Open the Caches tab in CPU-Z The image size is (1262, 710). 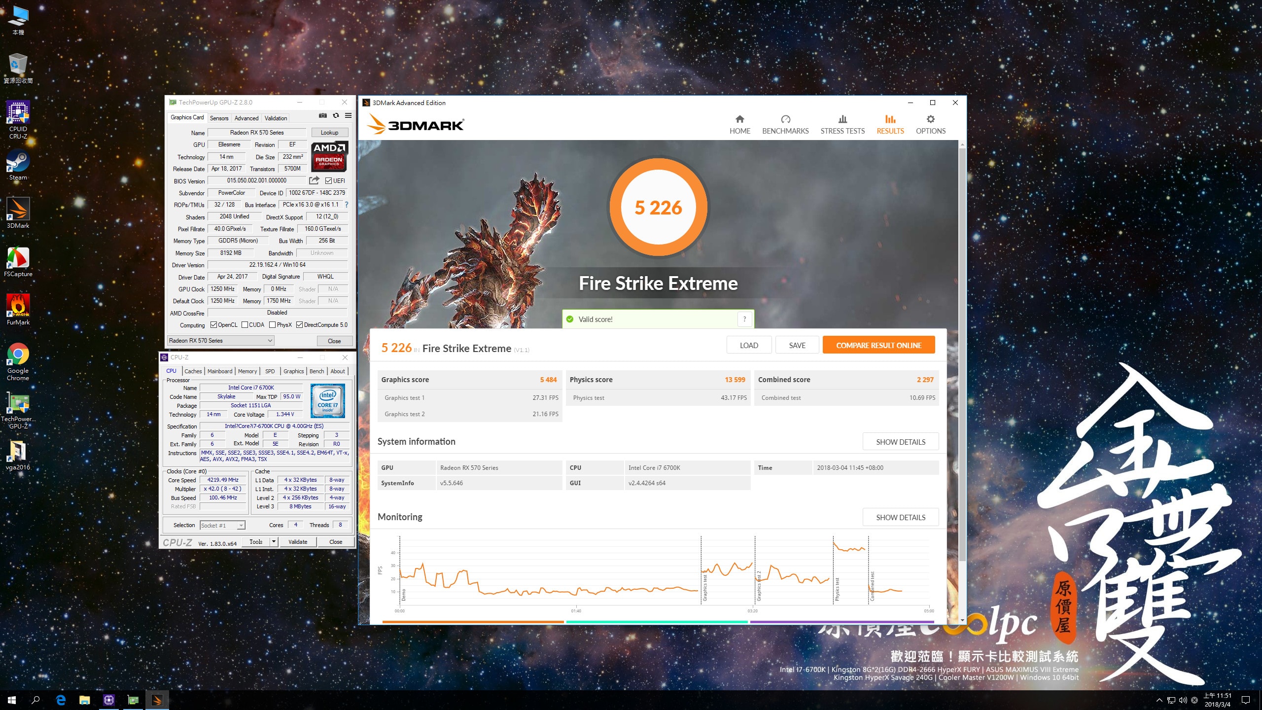click(193, 371)
